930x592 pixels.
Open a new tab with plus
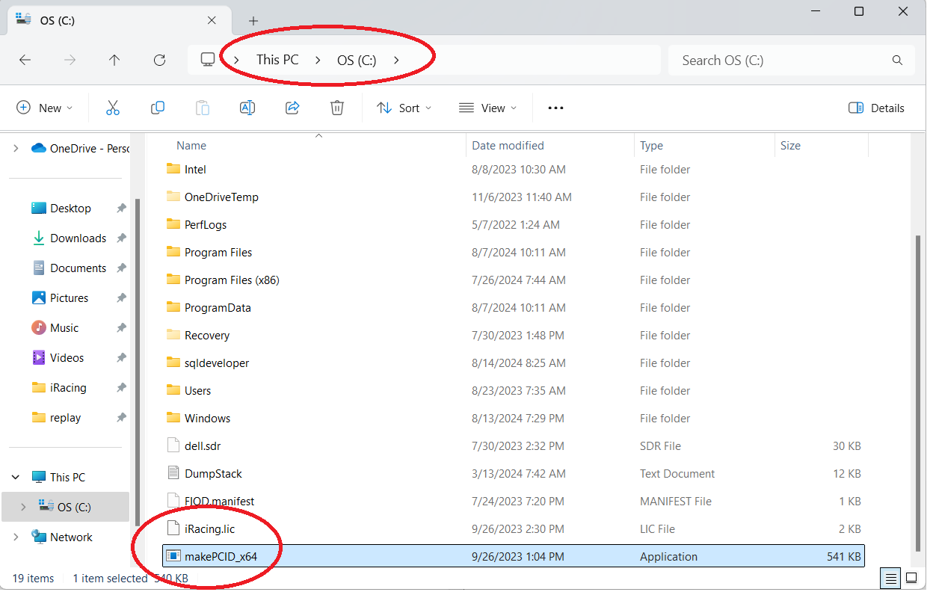tap(253, 21)
